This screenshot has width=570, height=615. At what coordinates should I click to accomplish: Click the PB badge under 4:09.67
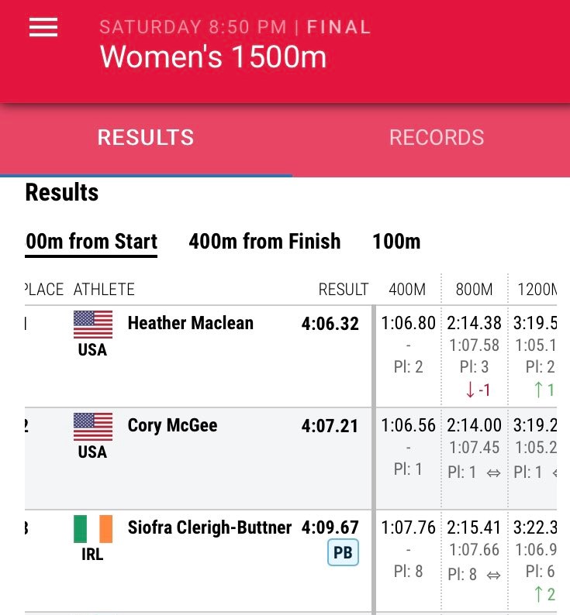(x=343, y=552)
